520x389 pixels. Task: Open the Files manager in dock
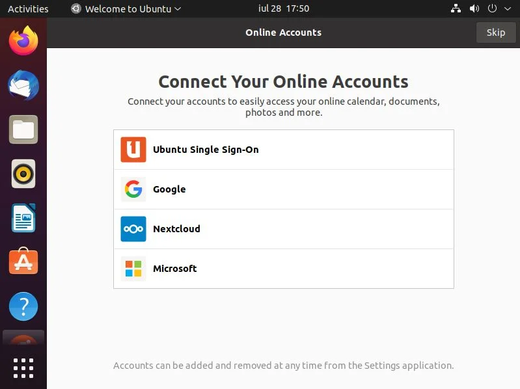pos(23,129)
